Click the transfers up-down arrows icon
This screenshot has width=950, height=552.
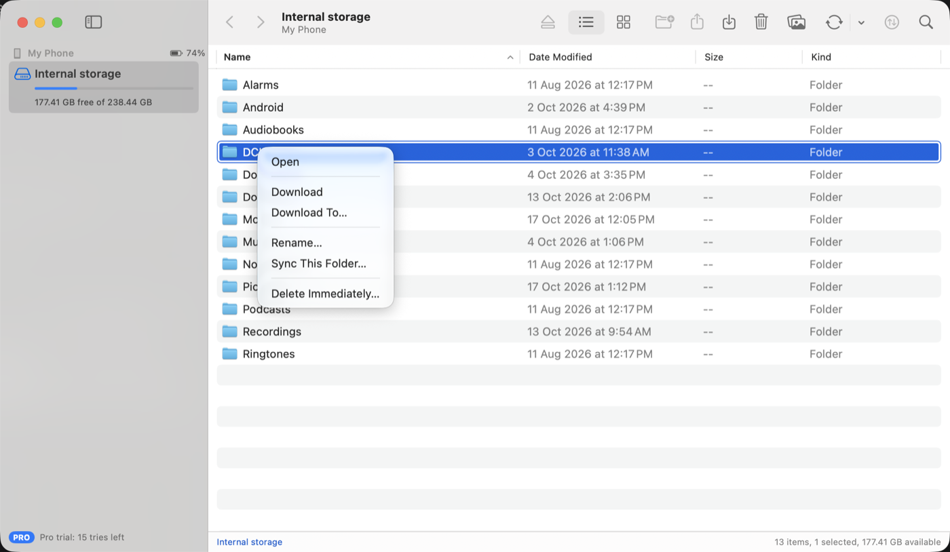892,22
